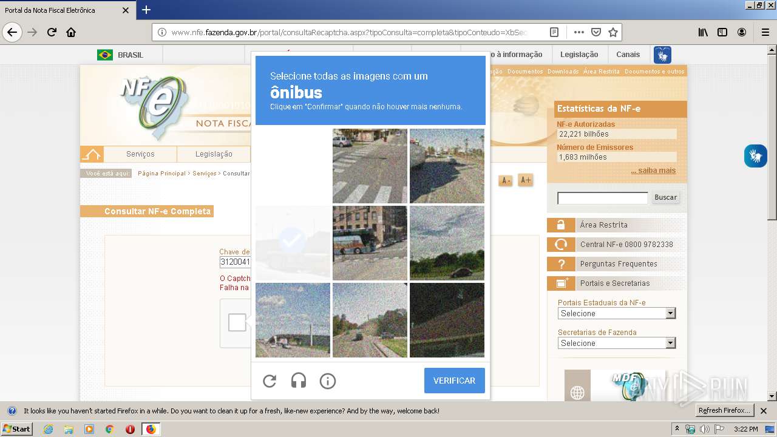Open Canais in the top bar
The width and height of the screenshot is (777, 437).
tap(628, 55)
